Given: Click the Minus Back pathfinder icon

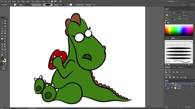Looking at the screenshot, I should pyautogui.click(x=185, y=77).
